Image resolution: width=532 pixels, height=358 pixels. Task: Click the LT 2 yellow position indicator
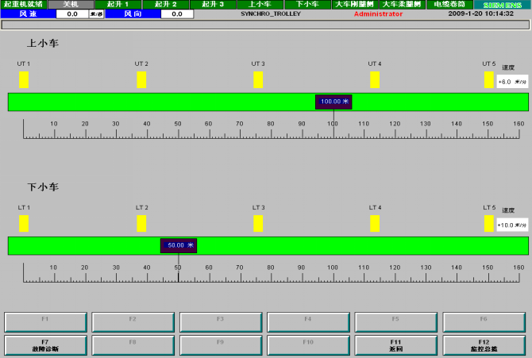[141, 223]
